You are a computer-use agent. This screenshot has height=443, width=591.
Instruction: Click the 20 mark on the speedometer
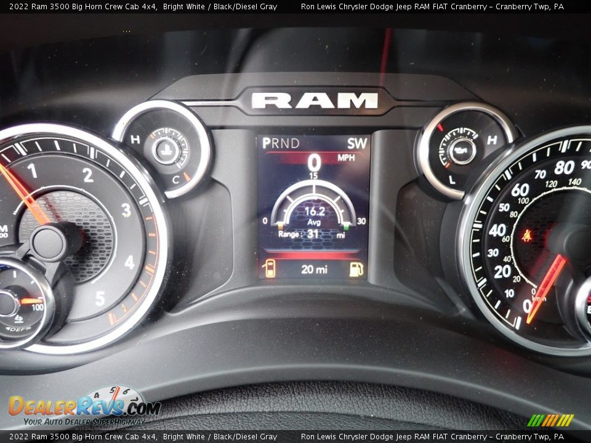pyautogui.click(x=502, y=271)
